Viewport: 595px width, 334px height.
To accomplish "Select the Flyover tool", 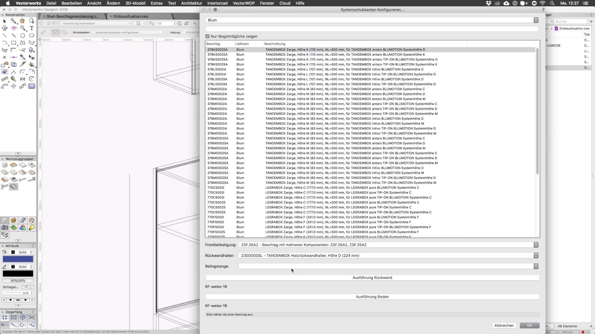I will tap(5, 28).
